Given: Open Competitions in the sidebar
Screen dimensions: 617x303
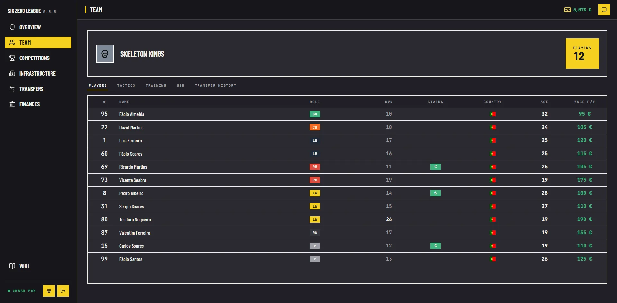Looking at the screenshot, I should click(38, 58).
